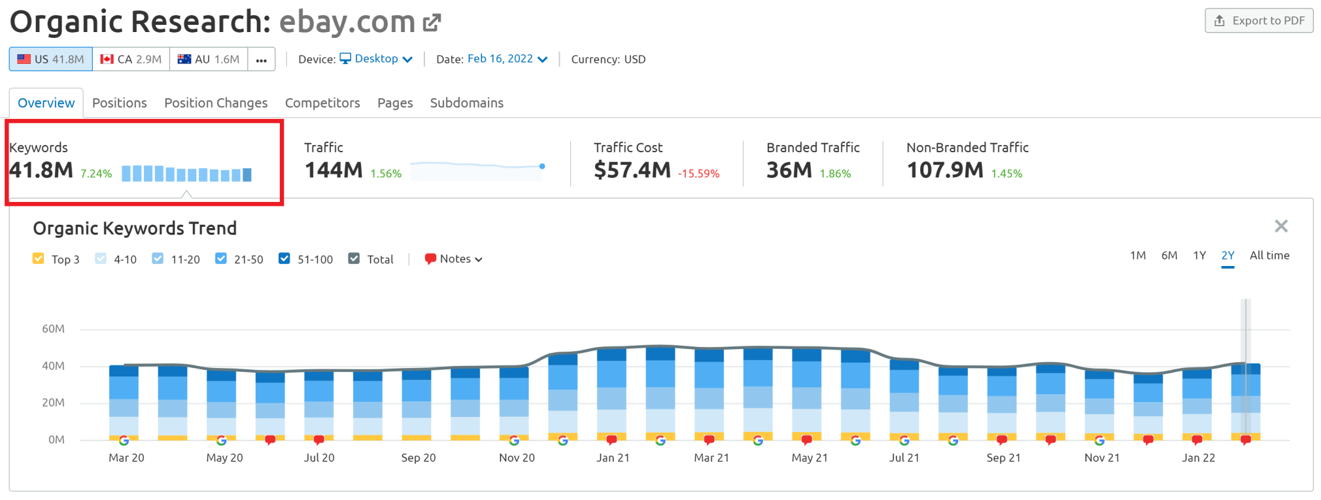Select the US 41.8M database
Image resolution: width=1321 pixels, height=500 pixels.
coord(51,59)
